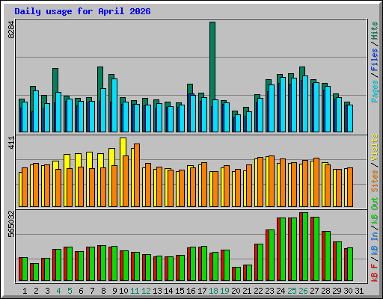Select weekend day 19 on the axis
Viewport: 383px width, 299px height.
click(224, 291)
